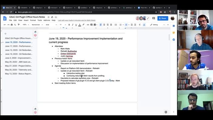213x120 pixels.
Task: Click the input tools icon
Action: 144,25
